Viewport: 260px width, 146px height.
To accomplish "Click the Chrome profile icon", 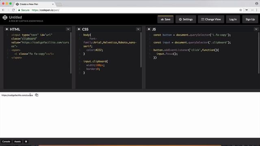I will [257, 3].
